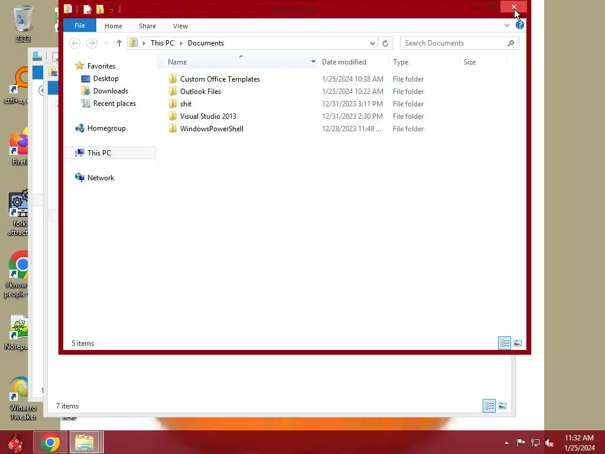Open the Start button on the taskbar

(x=15, y=443)
